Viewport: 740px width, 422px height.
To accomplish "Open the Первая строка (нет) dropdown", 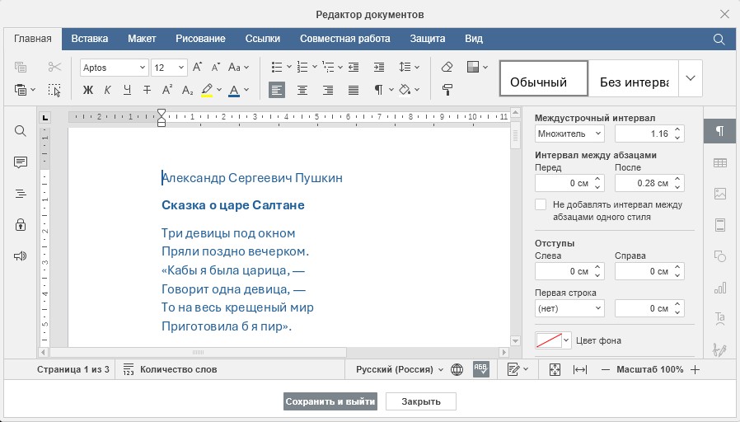I will point(569,308).
